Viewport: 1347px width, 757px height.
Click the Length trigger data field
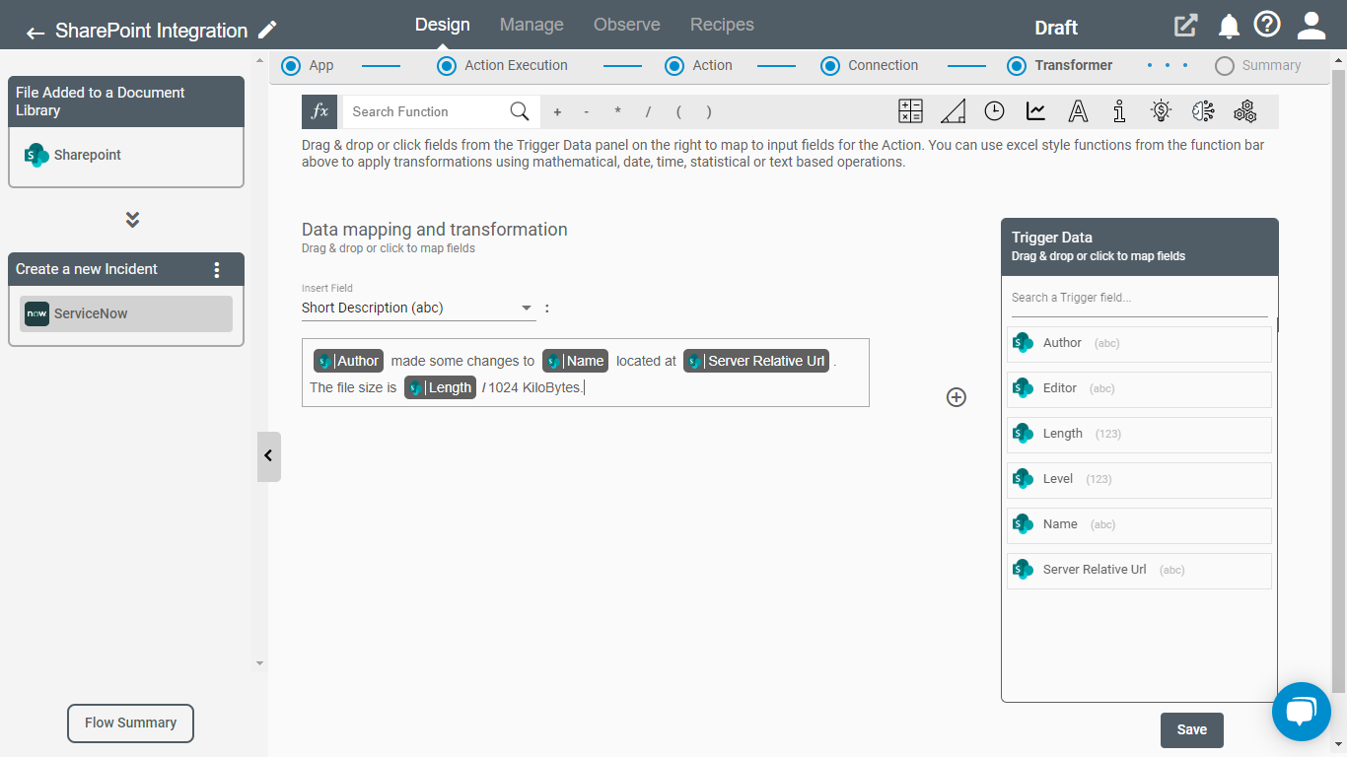(1139, 434)
